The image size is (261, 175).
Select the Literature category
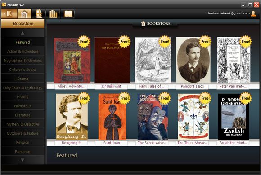pos(22,115)
